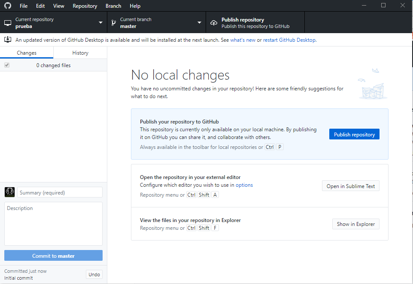Switch to the Changes tab
Screen dimensions: 413x284
(27, 52)
